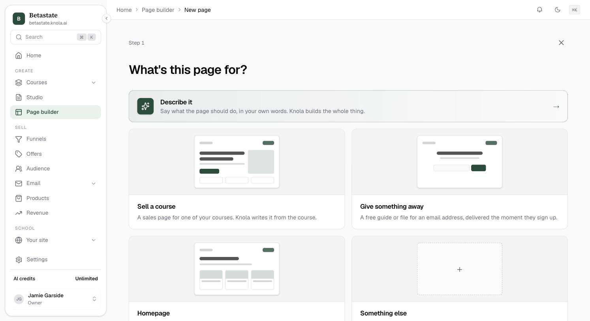Click the JG user avatar

[19, 299]
